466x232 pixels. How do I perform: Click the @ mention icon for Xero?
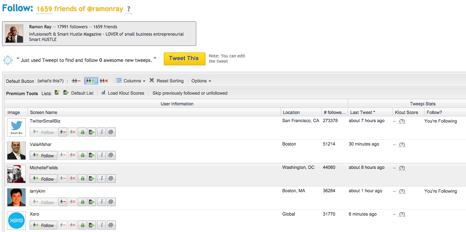pyautogui.click(x=111, y=225)
